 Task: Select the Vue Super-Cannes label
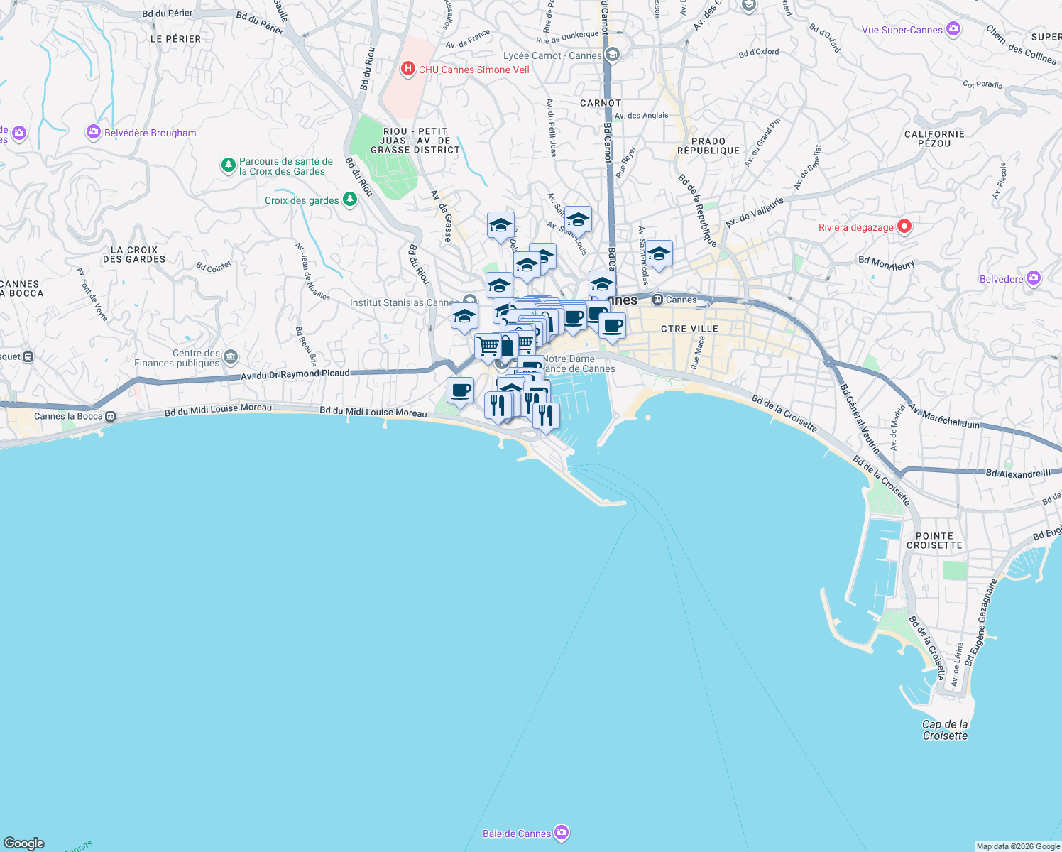tap(902, 30)
